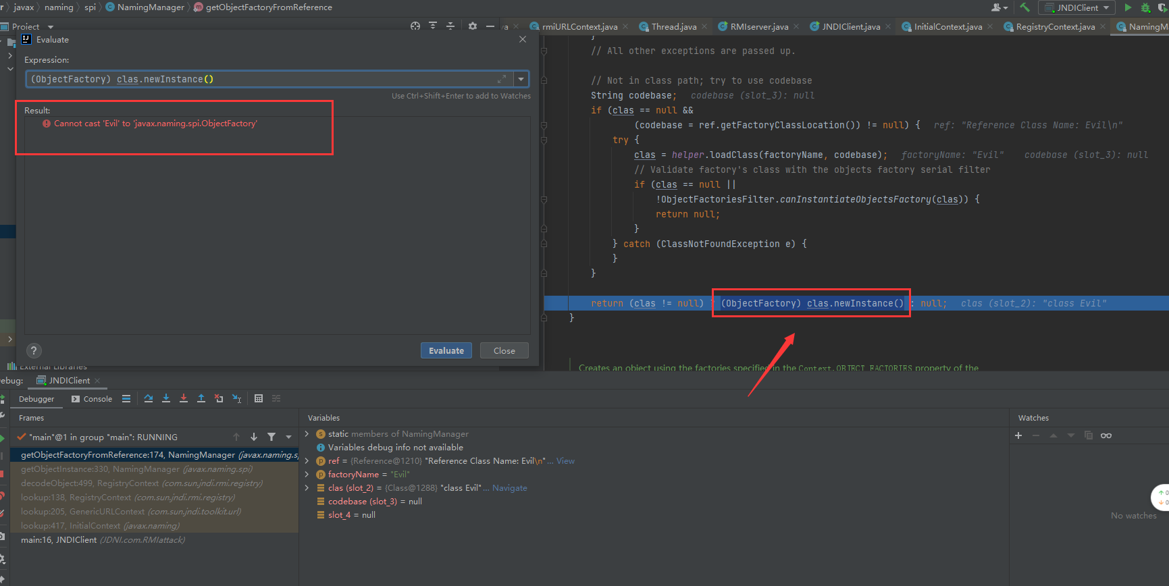
Task: Click the duplicate watch icon
Action: (x=1089, y=435)
